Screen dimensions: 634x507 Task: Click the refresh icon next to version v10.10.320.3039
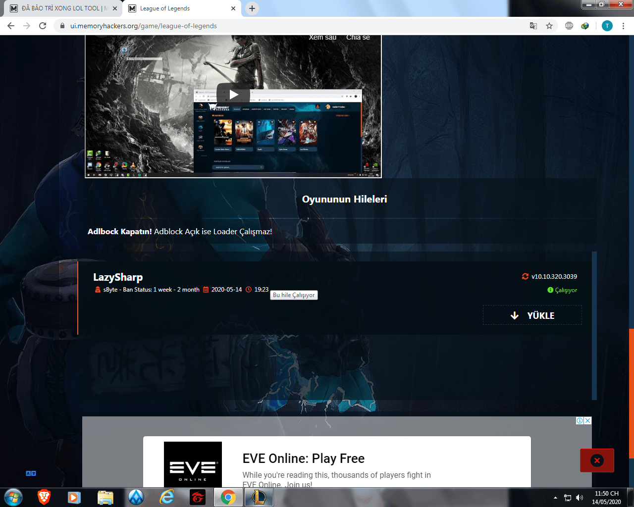pyautogui.click(x=525, y=276)
